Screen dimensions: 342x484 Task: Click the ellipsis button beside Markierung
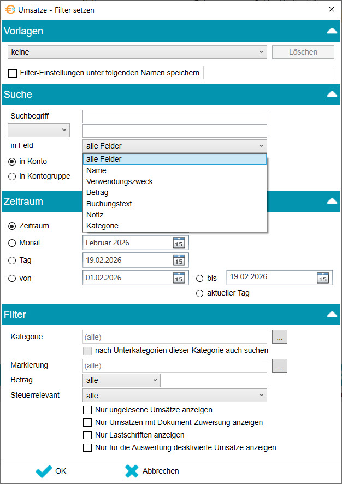280,365
